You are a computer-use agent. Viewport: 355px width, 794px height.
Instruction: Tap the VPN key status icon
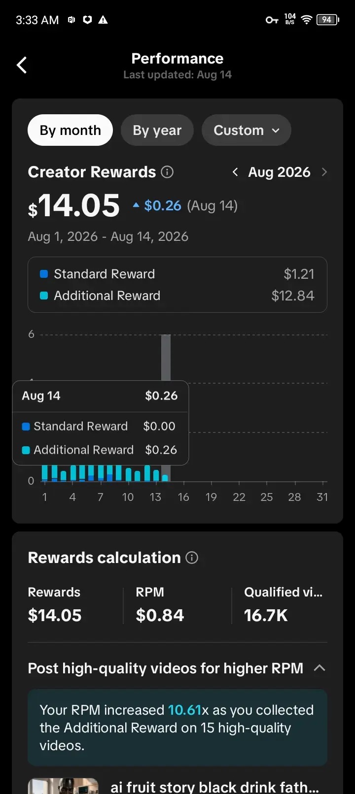point(272,20)
